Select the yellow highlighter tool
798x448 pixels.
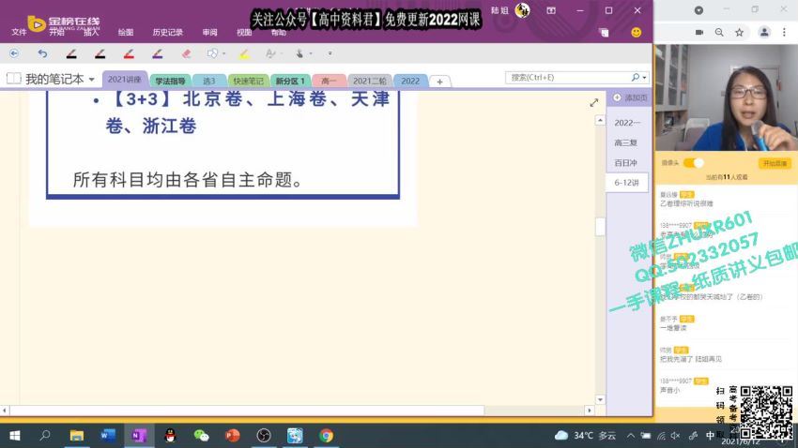click(244, 53)
